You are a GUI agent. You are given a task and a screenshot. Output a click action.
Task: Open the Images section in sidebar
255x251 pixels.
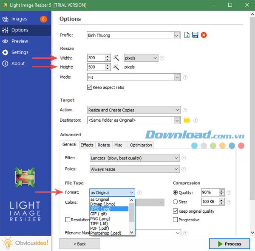[x=25, y=19]
